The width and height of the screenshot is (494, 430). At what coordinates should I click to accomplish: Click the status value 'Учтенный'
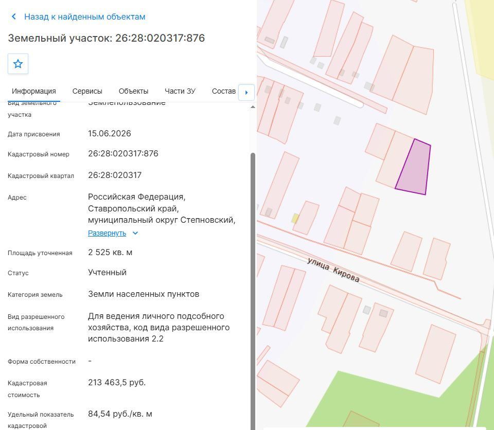coord(107,272)
